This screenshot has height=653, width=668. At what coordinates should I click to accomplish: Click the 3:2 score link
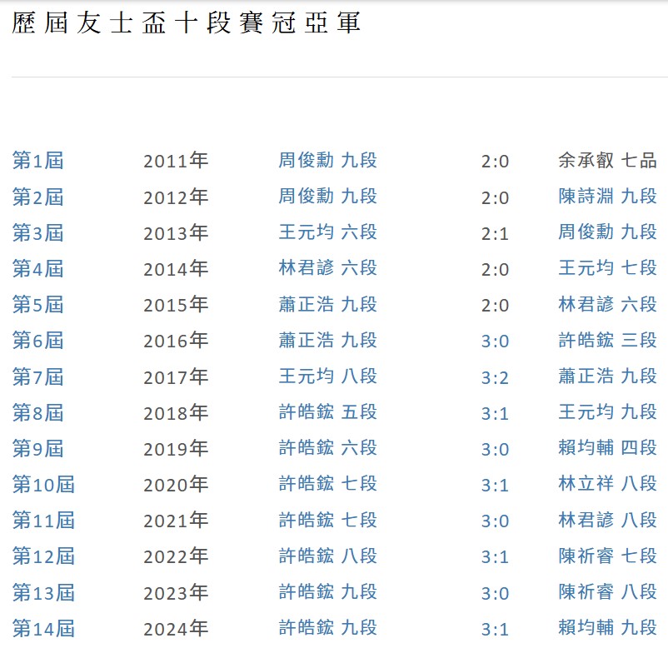[x=495, y=377]
